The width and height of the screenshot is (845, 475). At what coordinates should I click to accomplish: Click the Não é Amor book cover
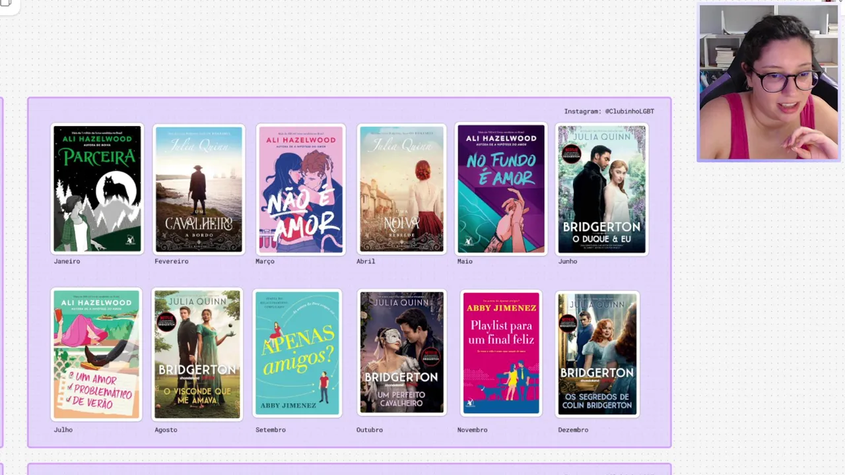pyautogui.click(x=300, y=189)
